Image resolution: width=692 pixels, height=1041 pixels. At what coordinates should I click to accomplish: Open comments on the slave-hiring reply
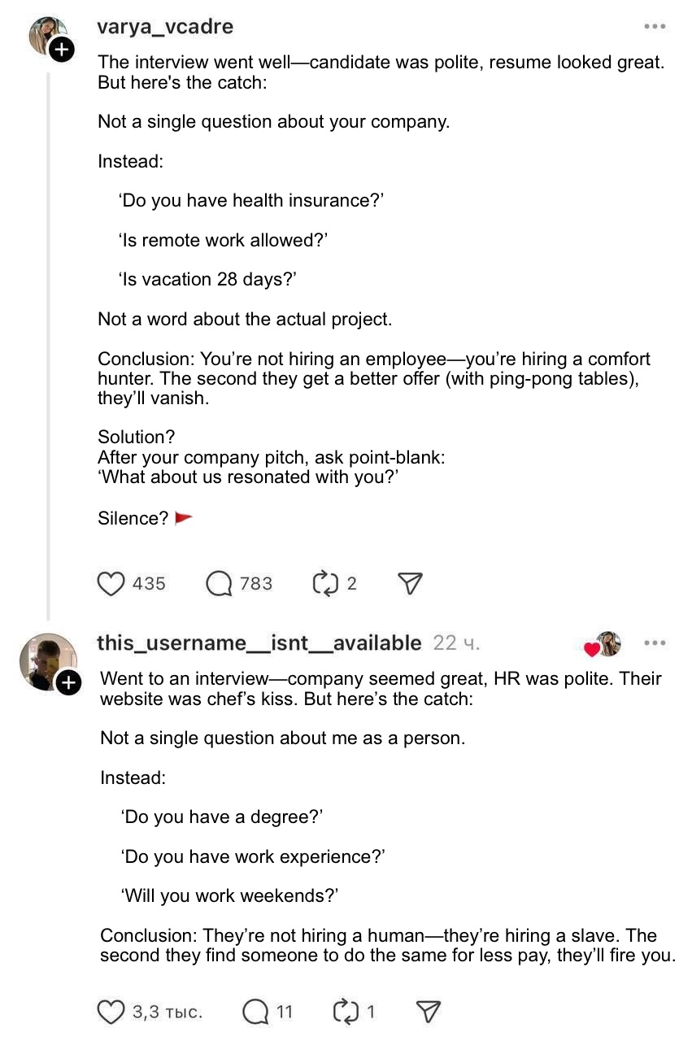pyautogui.click(x=255, y=1012)
